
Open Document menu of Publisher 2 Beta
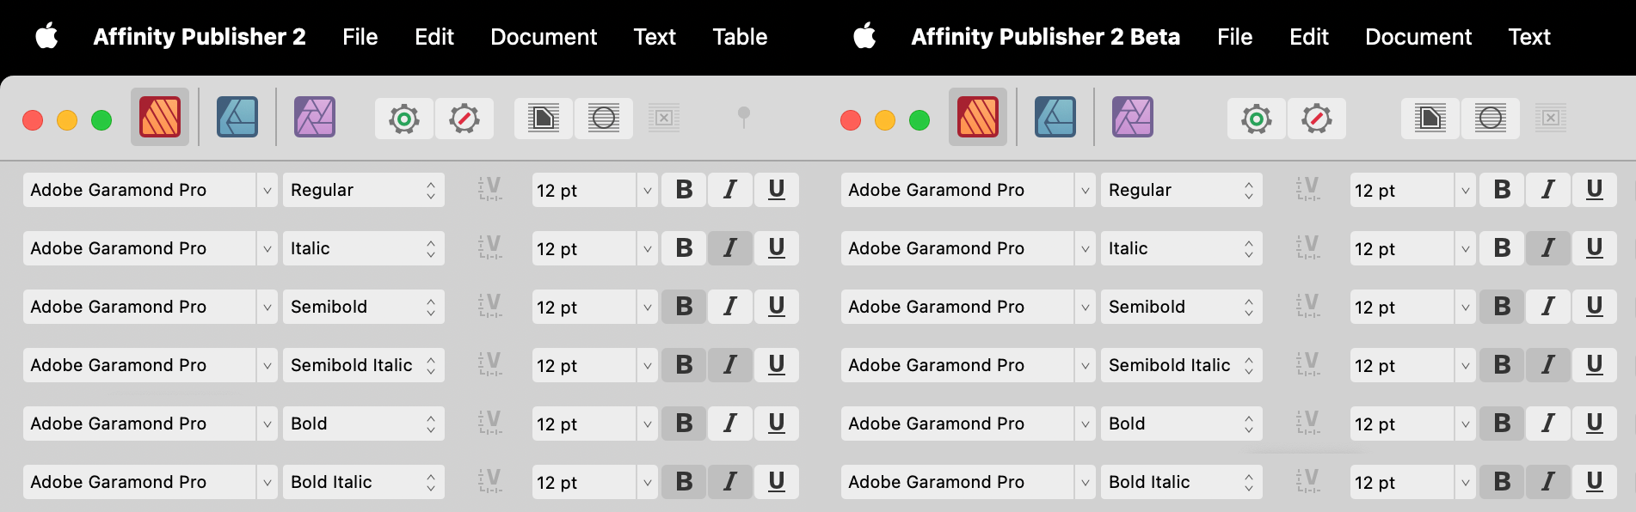[x=1418, y=37]
